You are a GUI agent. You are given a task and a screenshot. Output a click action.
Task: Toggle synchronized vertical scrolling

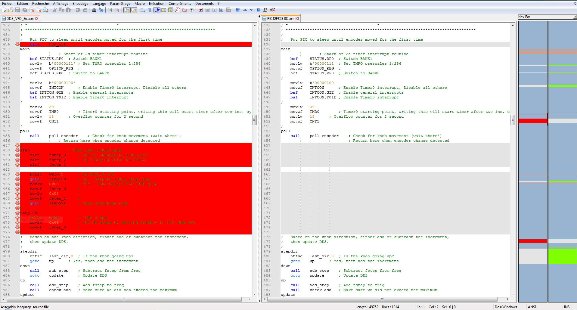click(126, 10)
